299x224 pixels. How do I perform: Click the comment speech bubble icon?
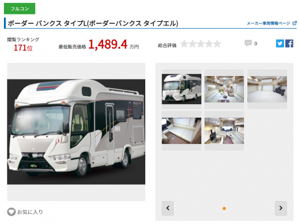click(248, 43)
